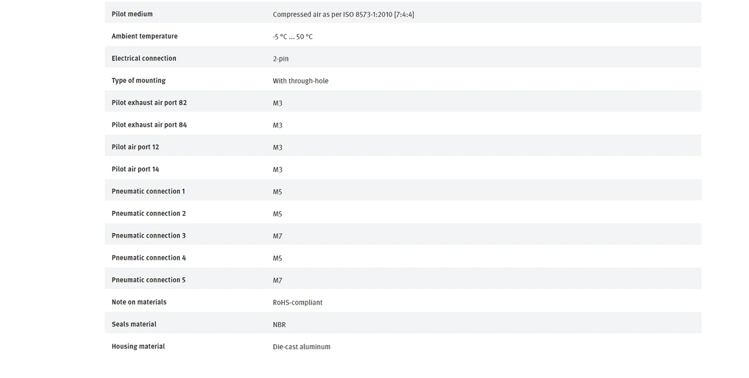Click Pilot exhaust air port 82 label
Screen dimensions: 749x378
[x=149, y=103]
